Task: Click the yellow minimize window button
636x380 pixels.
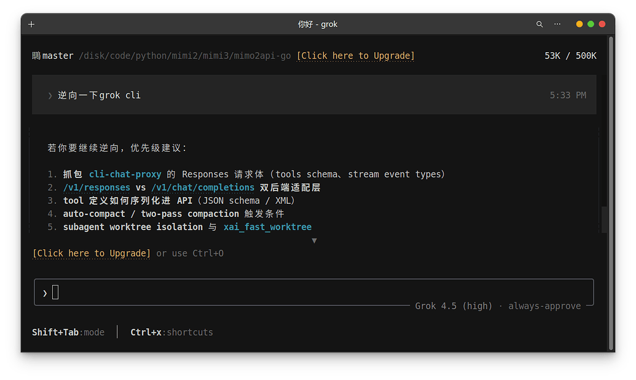Action: pos(579,25)
